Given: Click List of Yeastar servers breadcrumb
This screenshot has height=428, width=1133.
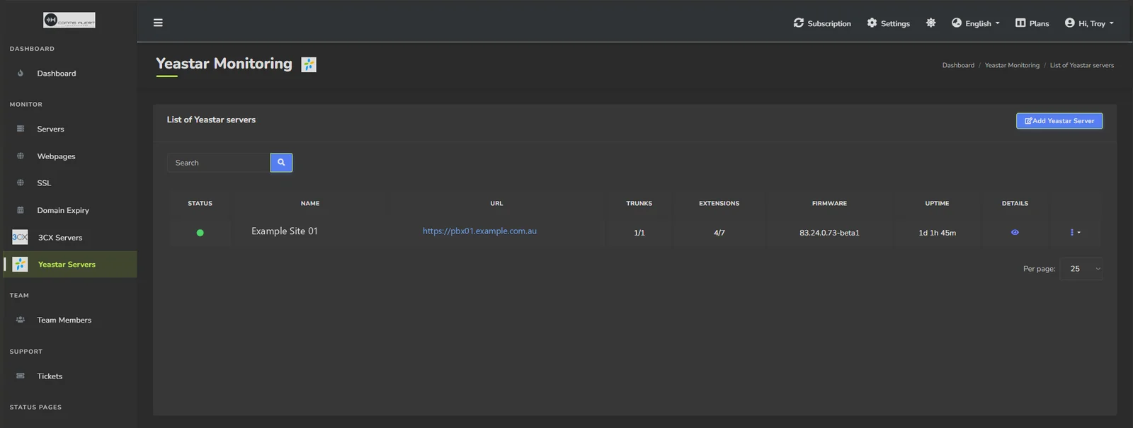Looking at the screenshot, I should click(x=1081, y=65).
